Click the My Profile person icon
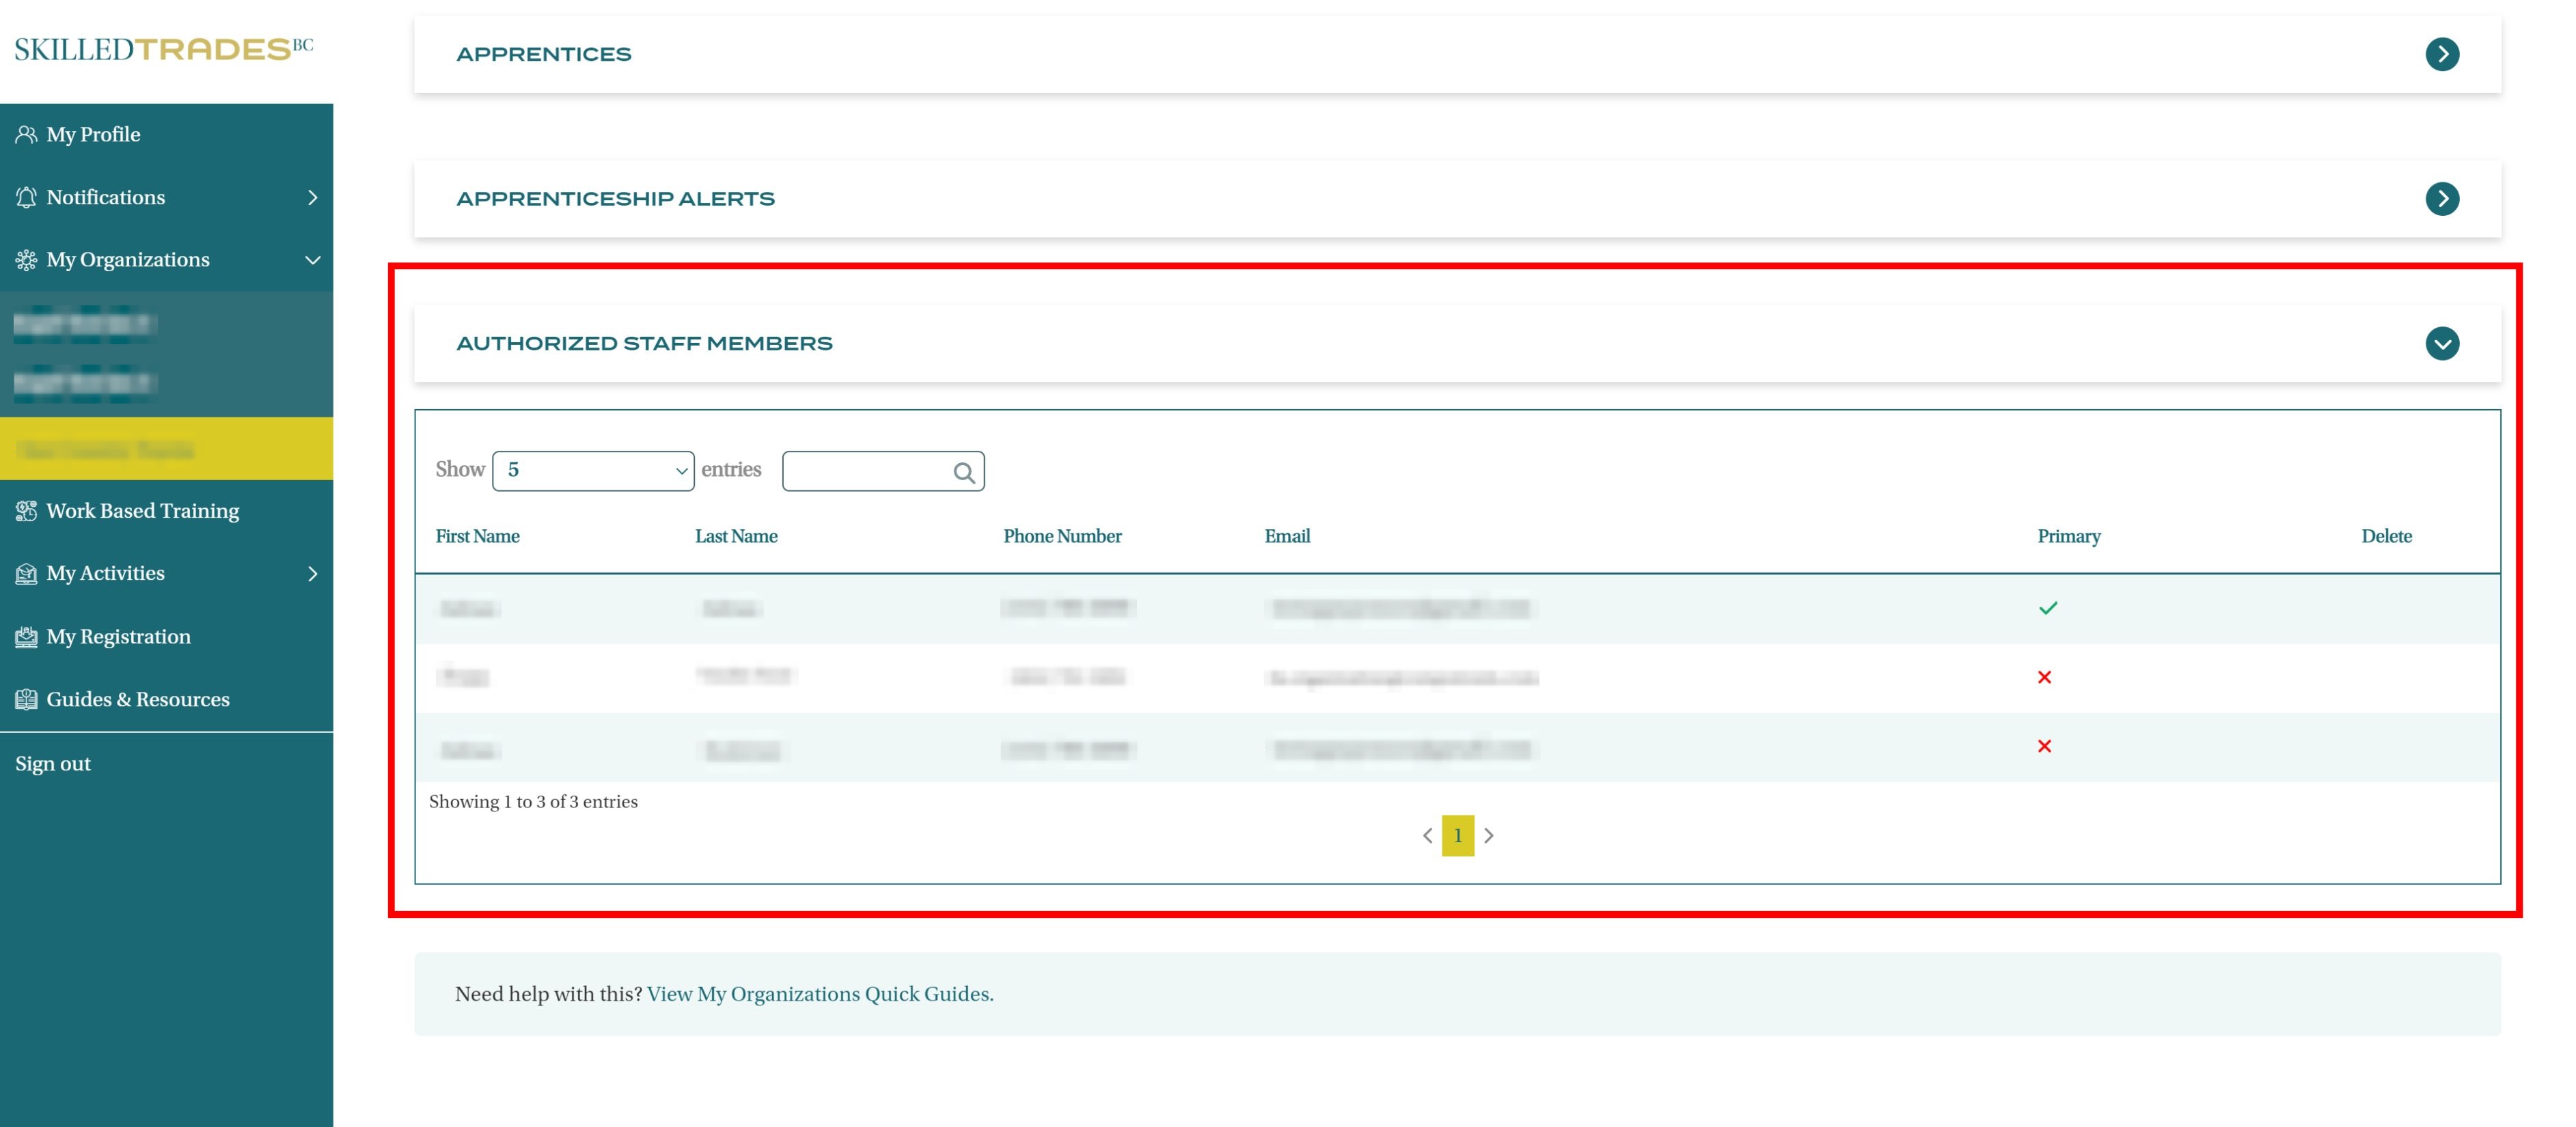This screenshot has height=1127, width=2576. pos(26,134)
